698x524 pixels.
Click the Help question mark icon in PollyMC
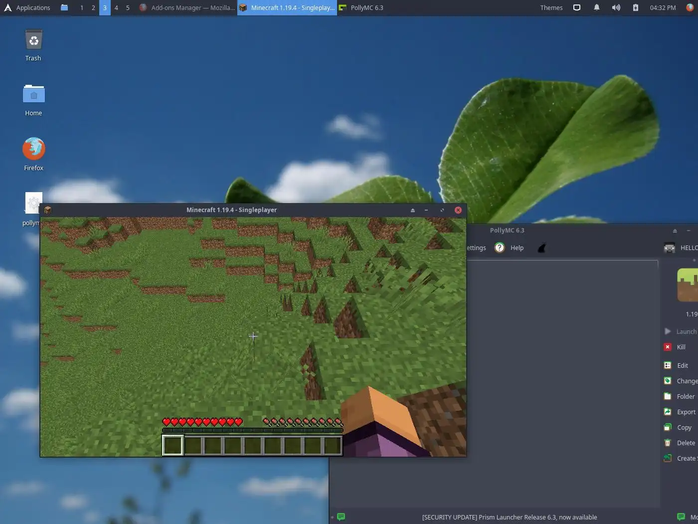(x=500, y=248)
